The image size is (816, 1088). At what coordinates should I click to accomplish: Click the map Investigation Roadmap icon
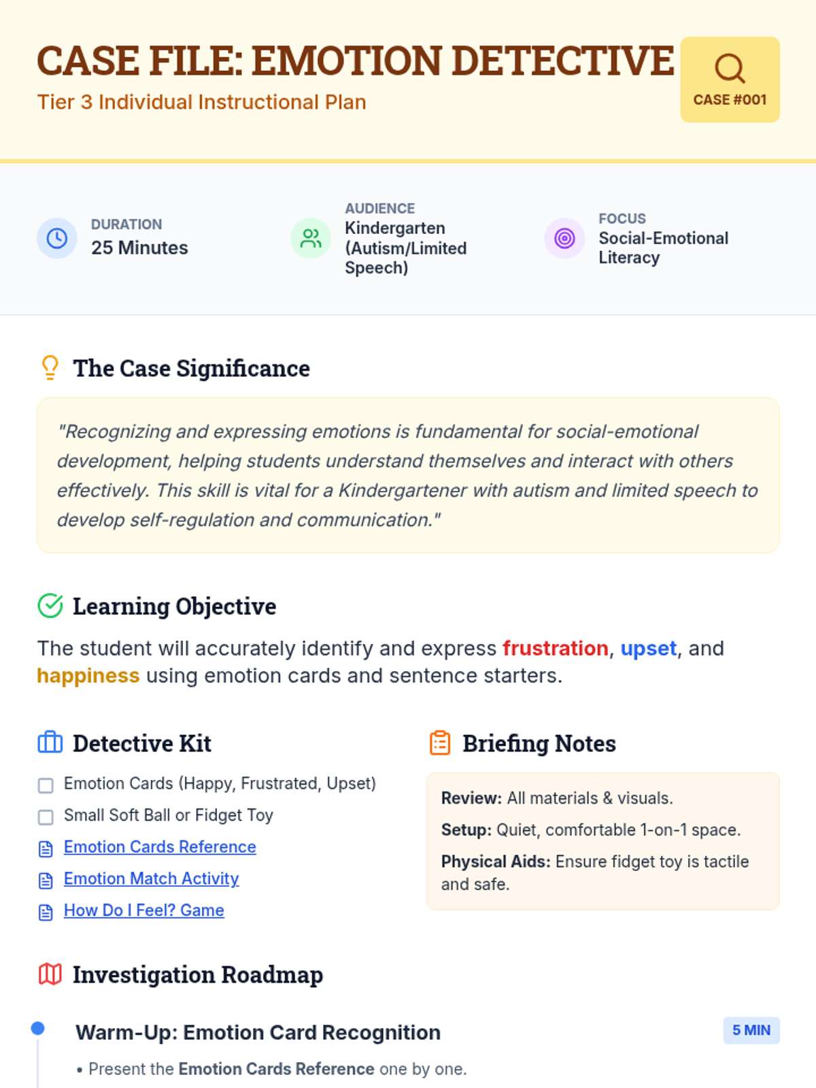50,974
